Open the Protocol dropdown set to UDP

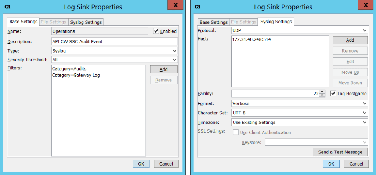[299, 30]
